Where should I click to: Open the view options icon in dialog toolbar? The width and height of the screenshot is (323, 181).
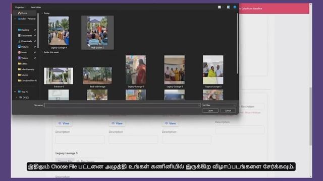(x=220, y=7)
